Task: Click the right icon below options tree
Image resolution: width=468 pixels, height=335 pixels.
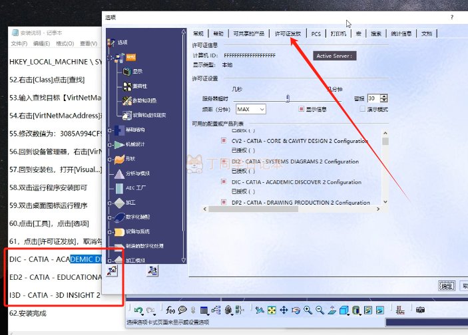Action: 152,271
